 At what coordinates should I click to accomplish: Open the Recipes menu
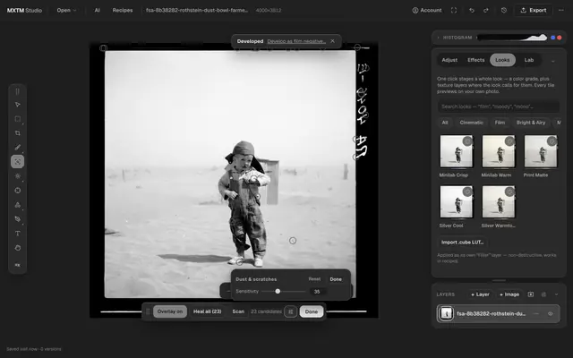pyautogui.click(x=123, y=10)
